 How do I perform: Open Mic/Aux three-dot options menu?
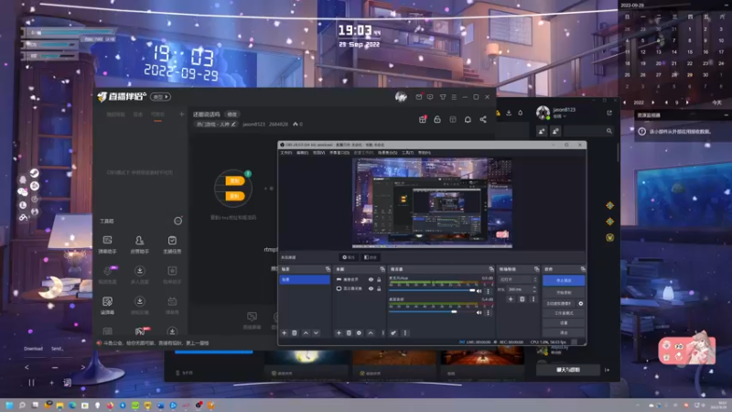[x=489, y=291]
